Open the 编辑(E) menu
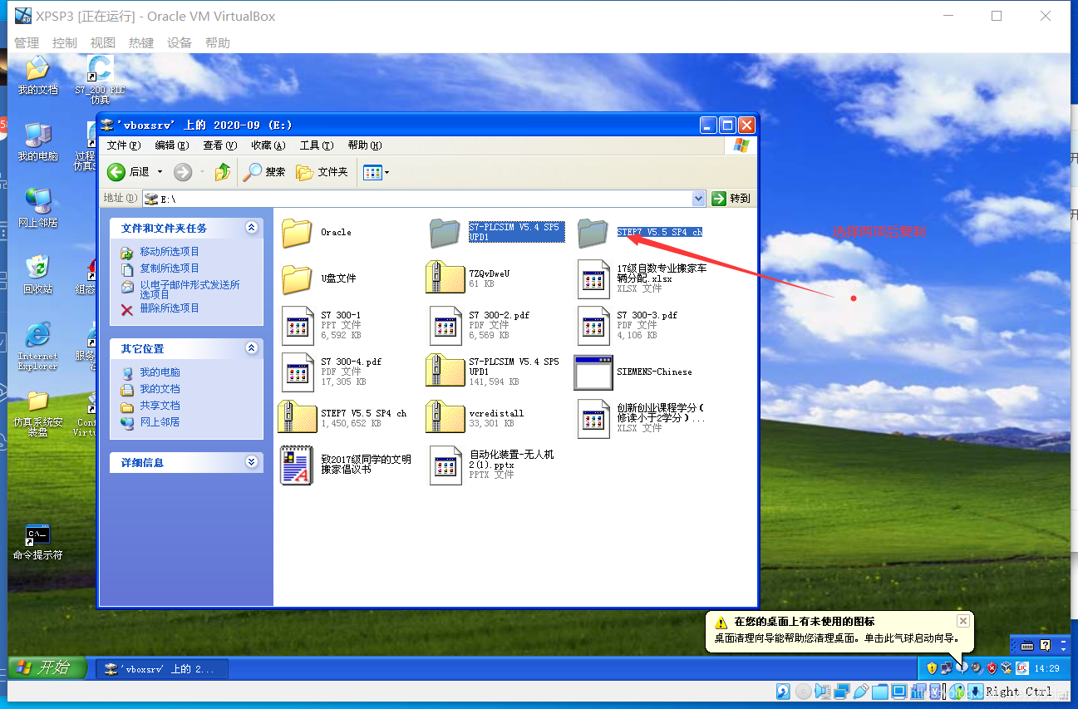The width and height of the screenshot is (1078, 709). click(172, 145)
